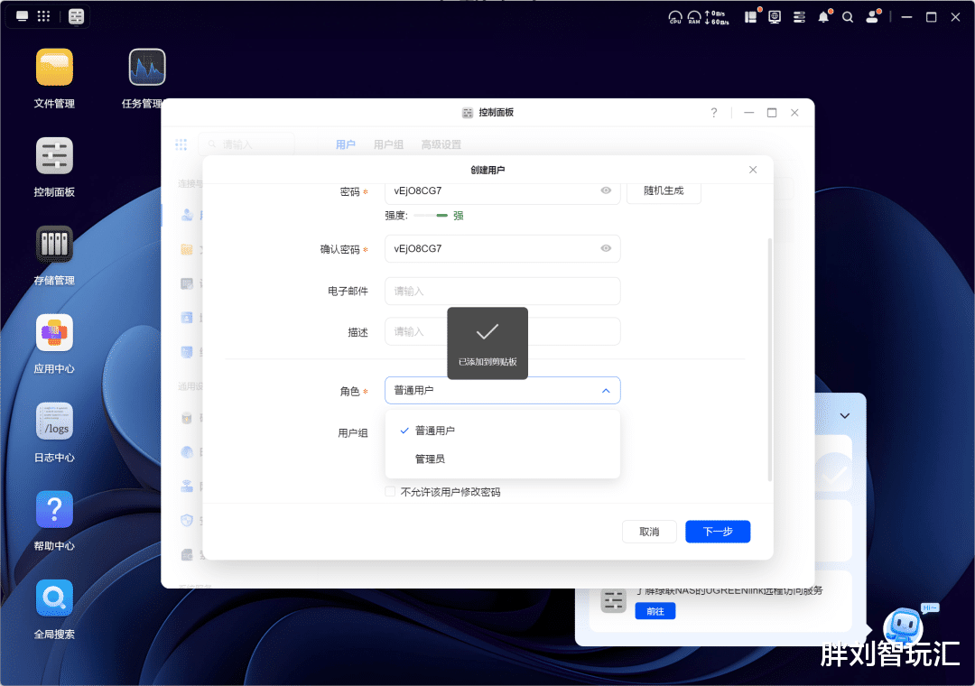Collapse the 角色 dropdown

pyautogui.click(x=606, y=391)
